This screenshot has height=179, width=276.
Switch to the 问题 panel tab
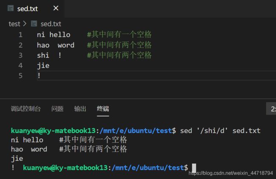click(x=57, y=109)
